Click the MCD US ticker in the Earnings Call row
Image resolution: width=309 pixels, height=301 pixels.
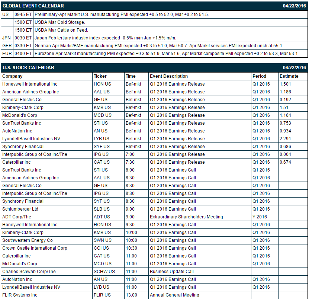coord(103,264)
